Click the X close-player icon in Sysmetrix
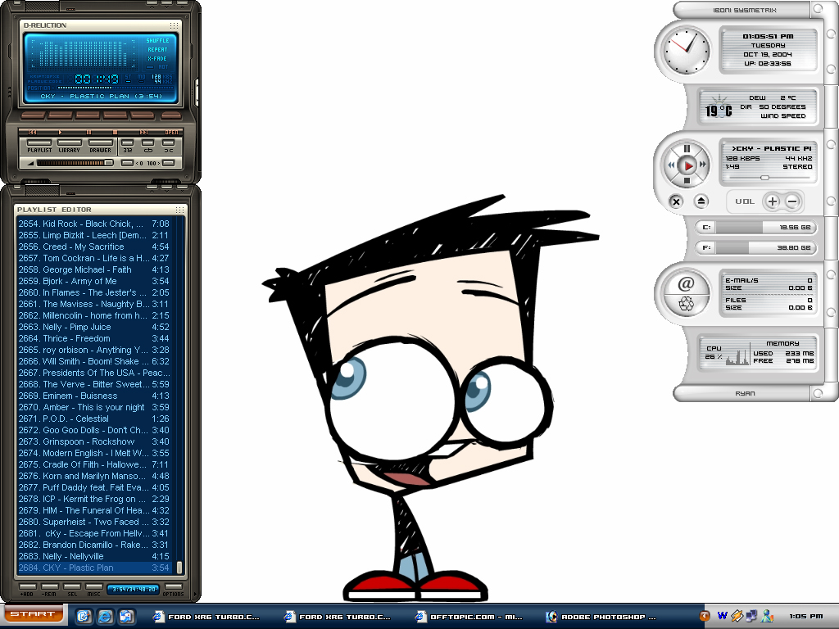The image size is (839, 629). [676, 201]
